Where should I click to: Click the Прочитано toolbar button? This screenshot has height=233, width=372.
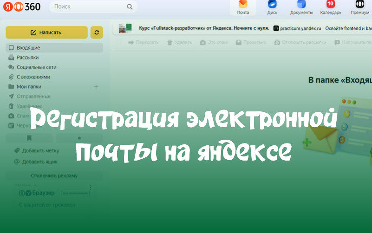point(251,42)
